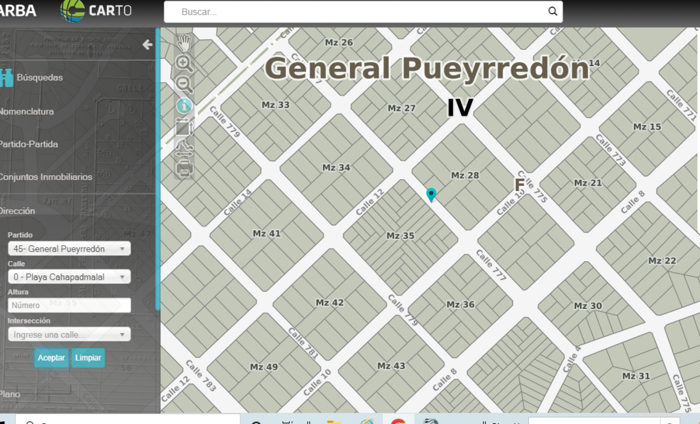This screenshot has width=700, height=424.
Task: Activate the zoom in magnifier tool
Action: (x=184, y=63)
